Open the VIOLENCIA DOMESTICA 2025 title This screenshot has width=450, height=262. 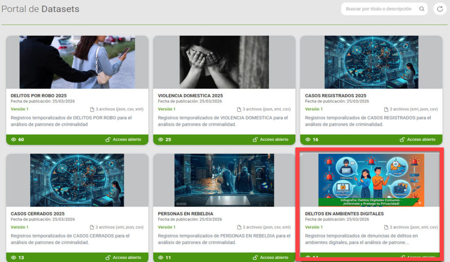tap(190, 96)
